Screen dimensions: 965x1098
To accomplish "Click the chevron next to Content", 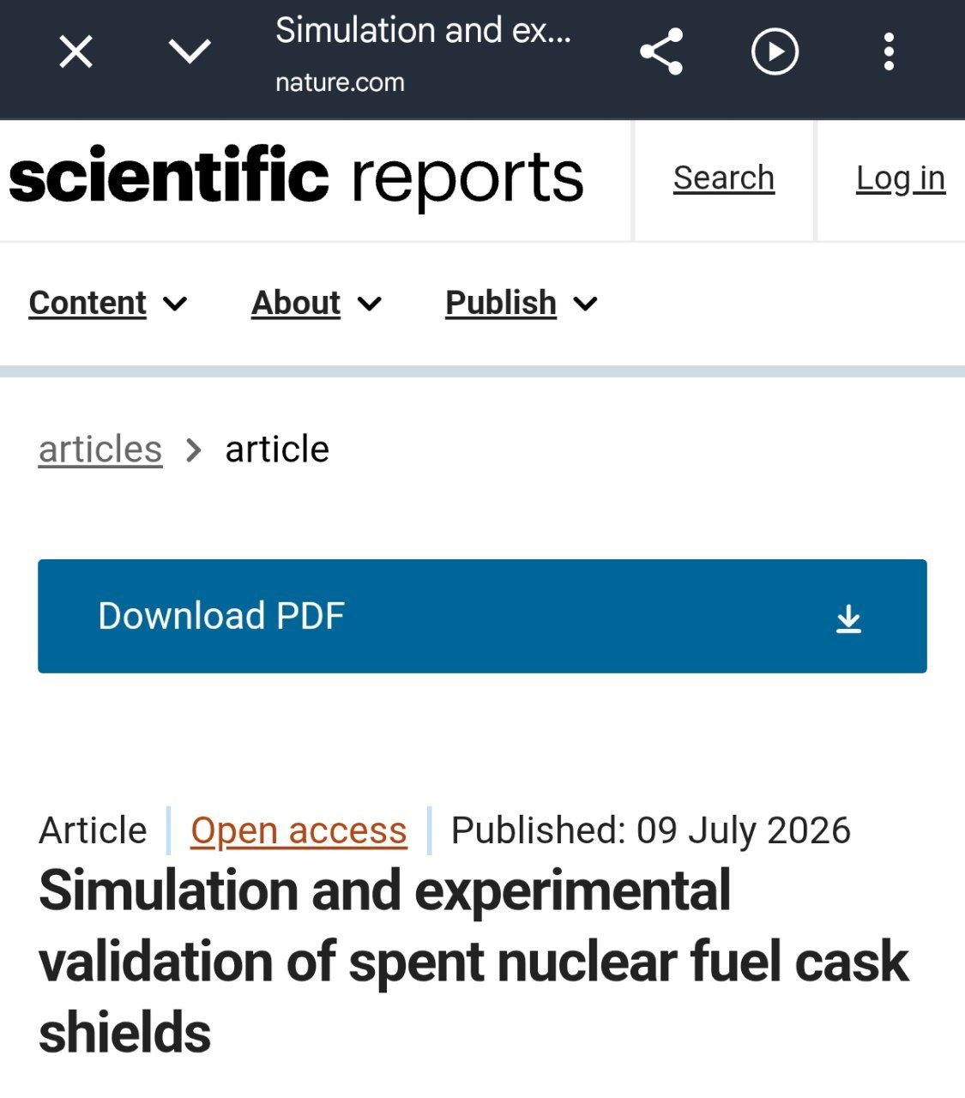I will pyautogui.click(x=175, y=304).
